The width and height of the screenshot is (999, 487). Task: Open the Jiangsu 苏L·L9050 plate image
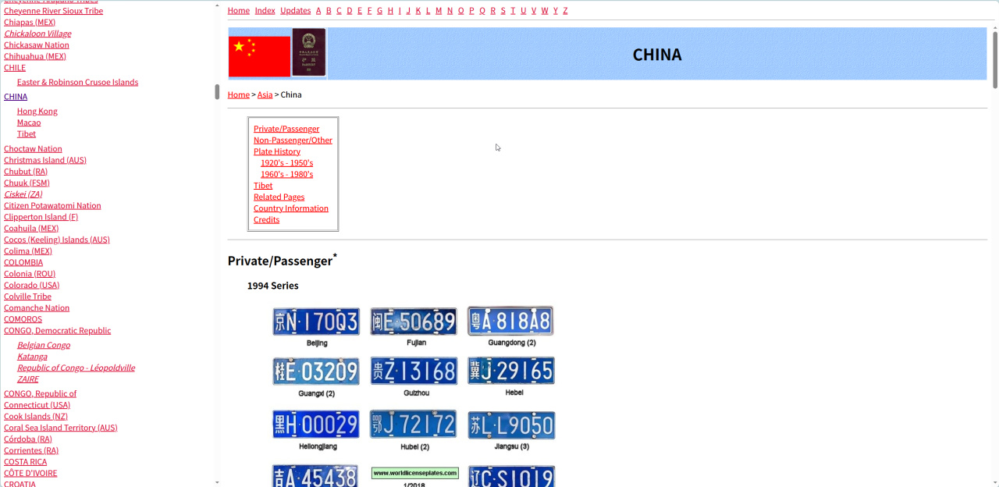click(x=511, y=425)
